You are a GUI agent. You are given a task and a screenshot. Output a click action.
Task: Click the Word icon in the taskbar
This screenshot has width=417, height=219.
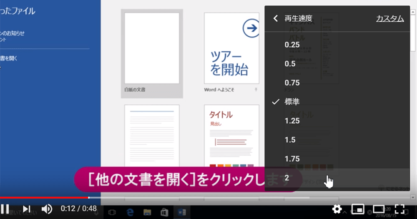pyautogui.click(x=182, y=212)
